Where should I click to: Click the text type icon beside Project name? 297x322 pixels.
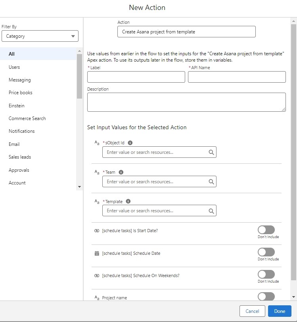(97, 297)
